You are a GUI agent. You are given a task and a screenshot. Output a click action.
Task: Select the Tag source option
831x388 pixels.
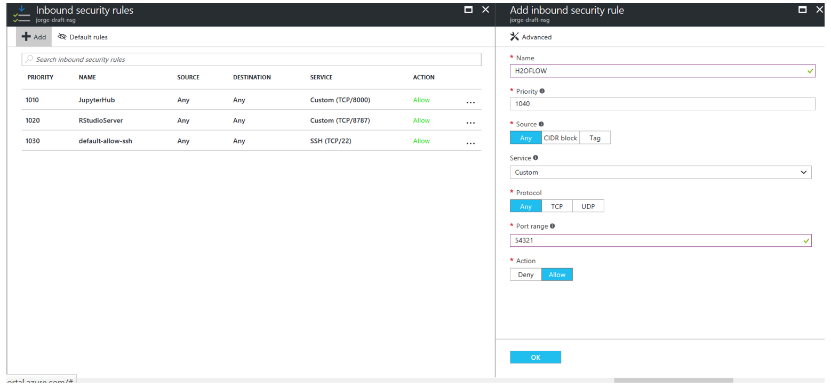(595, 138)
